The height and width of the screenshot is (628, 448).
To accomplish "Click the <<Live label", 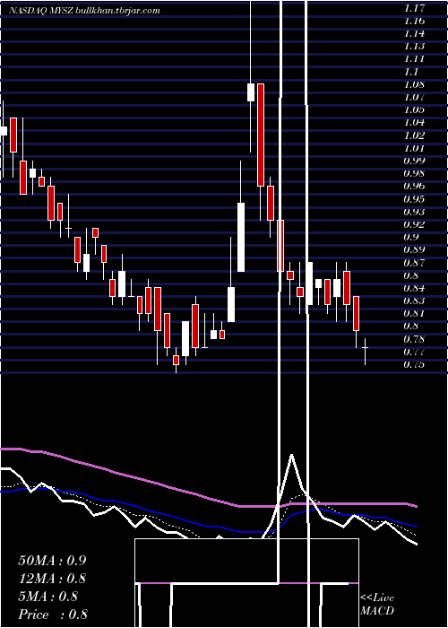I will (x=377, y=598).
